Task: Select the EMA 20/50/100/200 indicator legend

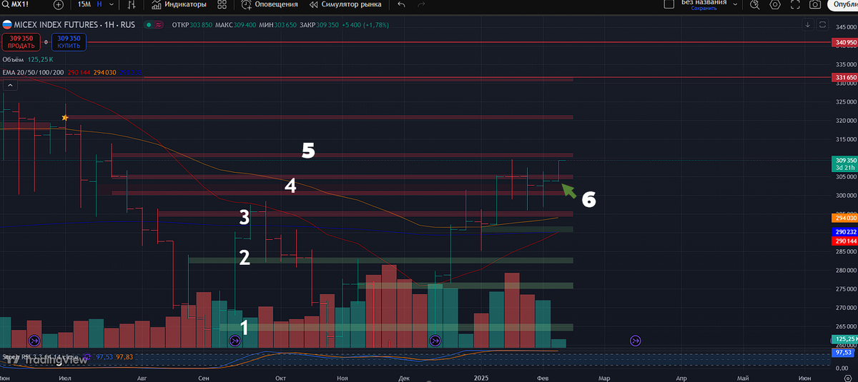Action: 33,72
